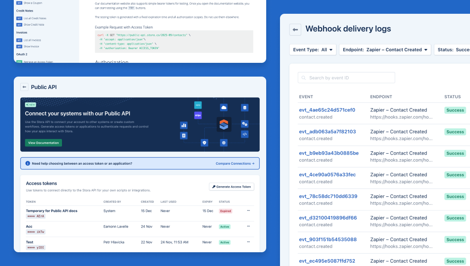
Task: Click the Xero icon in the connections banner
Action: click(198, 105)
